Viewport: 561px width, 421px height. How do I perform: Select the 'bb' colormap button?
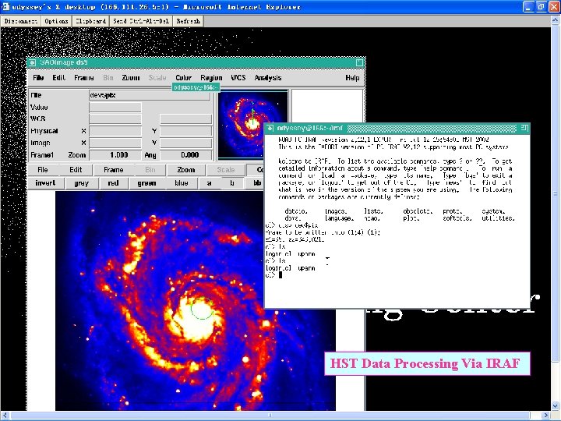pyautogui.click(x=255, y=183)
